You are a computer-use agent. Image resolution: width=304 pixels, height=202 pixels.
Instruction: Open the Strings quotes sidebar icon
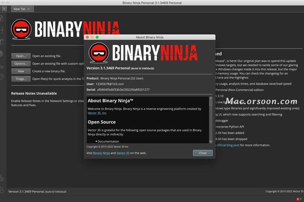[2, 67]
